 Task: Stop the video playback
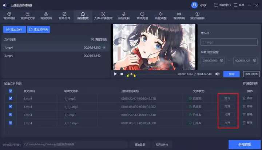[x=122, y=74]
